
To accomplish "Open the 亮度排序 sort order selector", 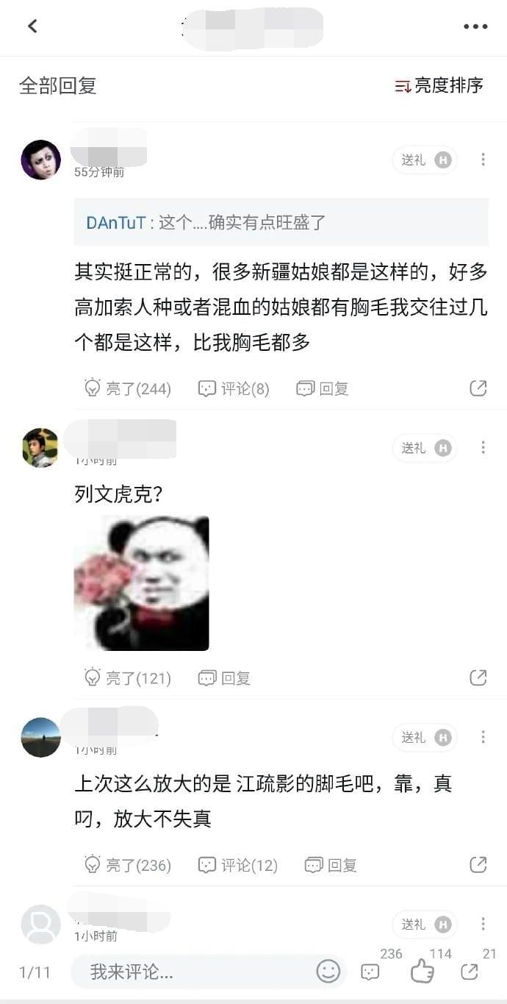I will pyautogui.click(x=439, y=85).
